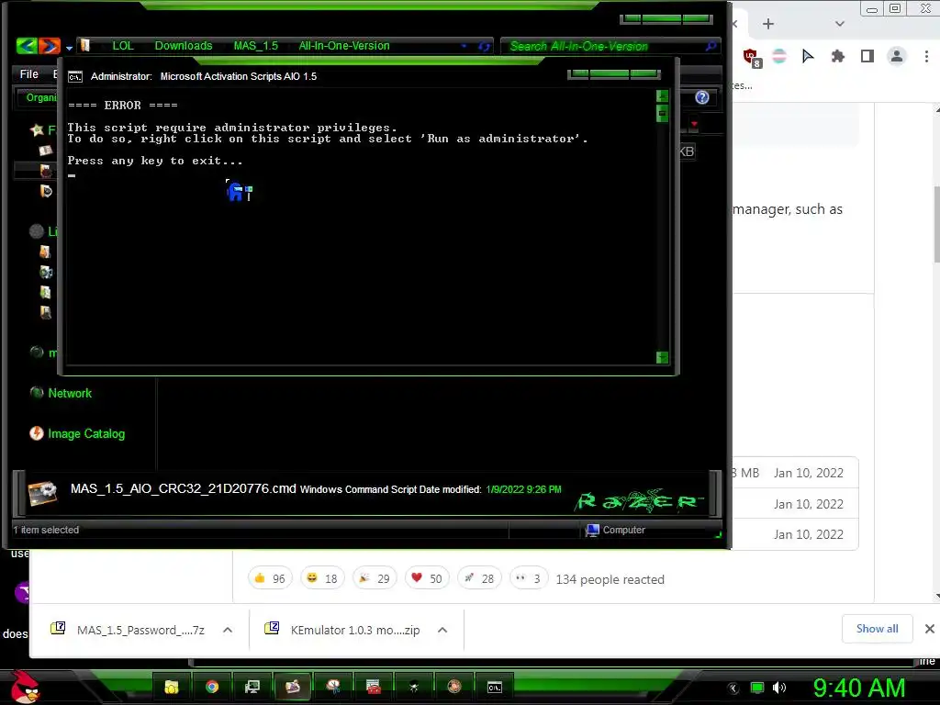This screenshot has height=705, width=940.
Task: Open the Chrome profile avatar
Action: coord(896,56)
